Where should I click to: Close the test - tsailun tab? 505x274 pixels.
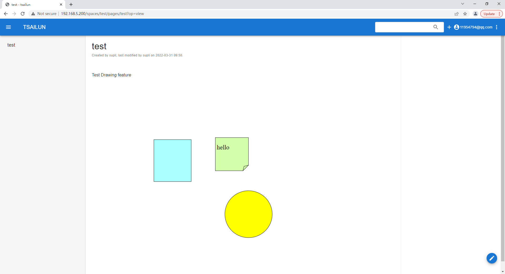(x=61, y=4)
